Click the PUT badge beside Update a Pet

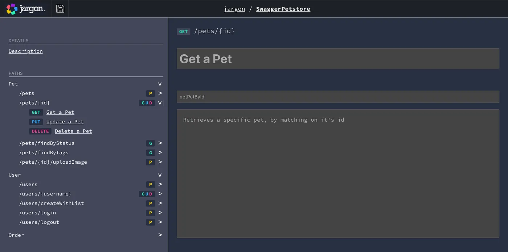[x=36, y=122]
